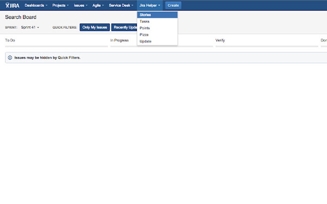Open the Agile menu
Image resolution: width=327 pixels, height=204 pixels.
pyautogui.click(x=97, y=5)
